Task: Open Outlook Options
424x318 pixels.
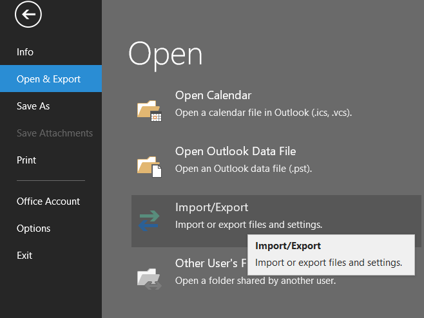Action: click(x=34, y=229)
